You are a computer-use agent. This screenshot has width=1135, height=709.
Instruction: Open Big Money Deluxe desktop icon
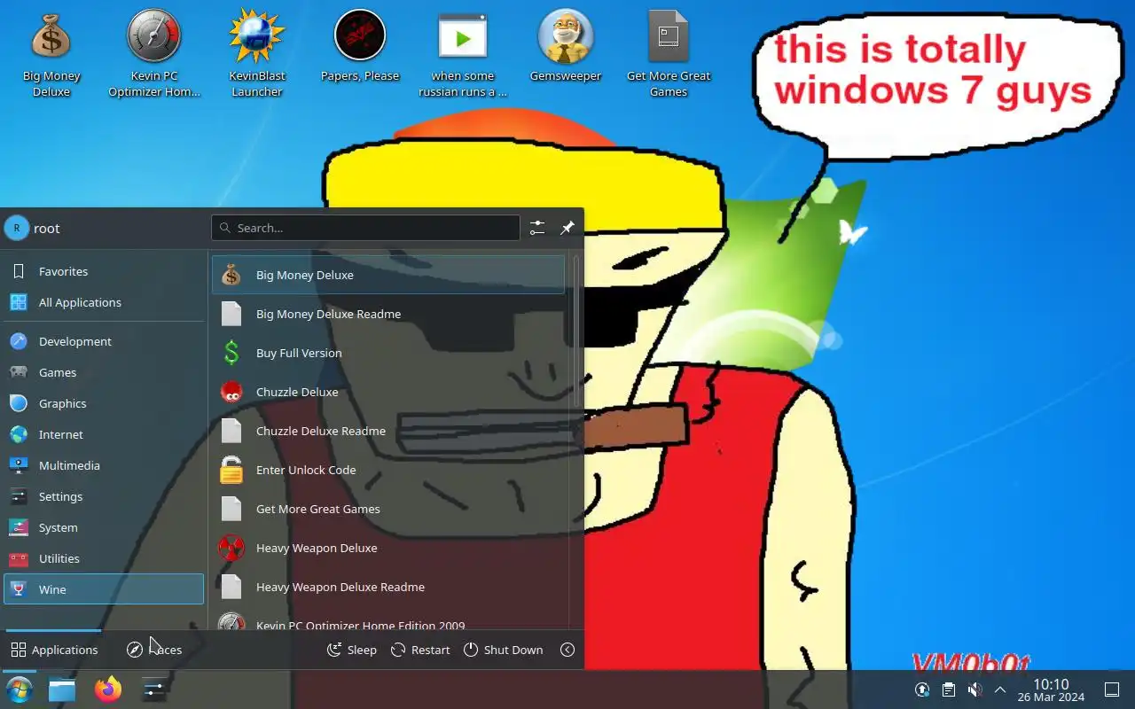pyautogui.click(x=51, y=53)
